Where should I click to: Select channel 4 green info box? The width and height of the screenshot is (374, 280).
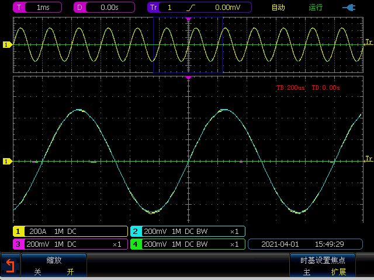coord(187,244)
